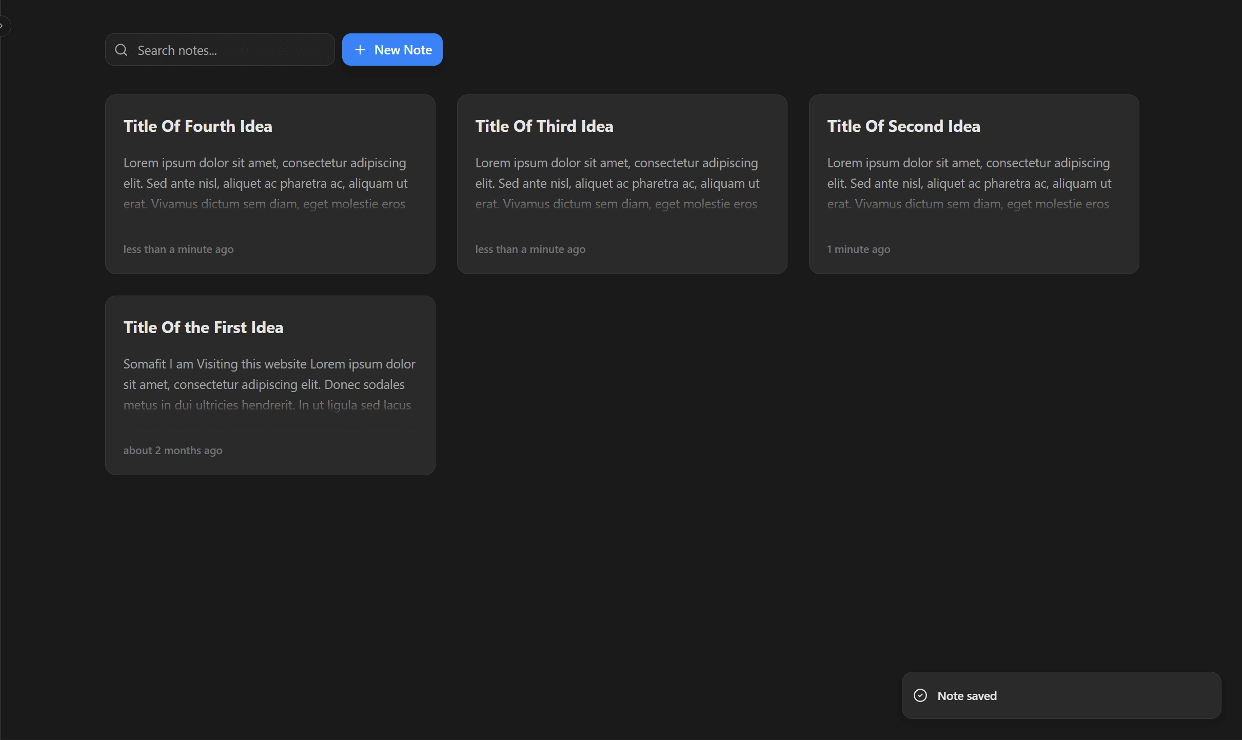The width and height of the screenshot is (1242, 740).
Task: Open the Title Of Third Idea note
Action: [544, 126]
